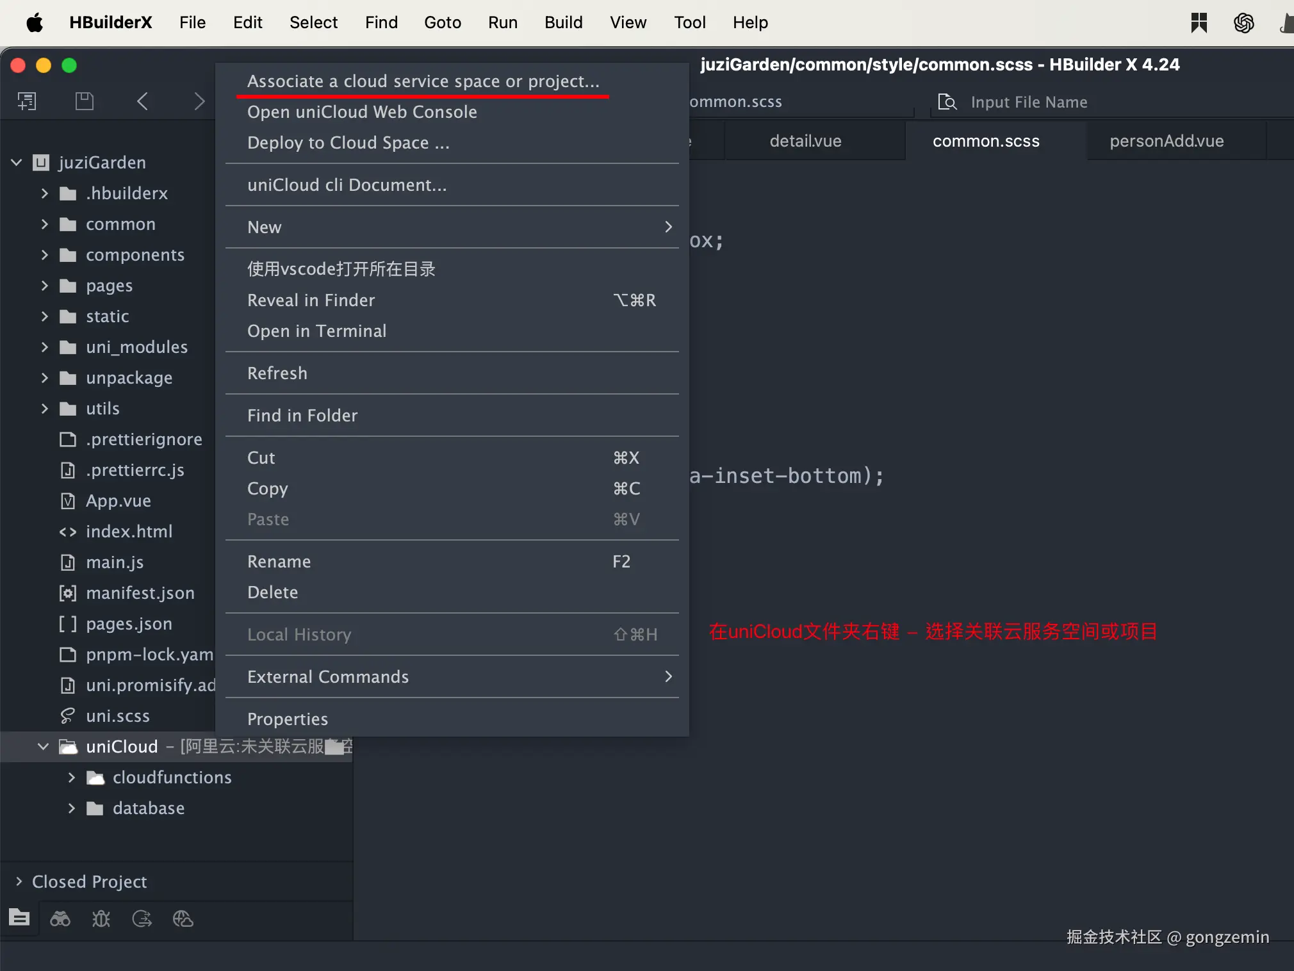The image size is (1294, 971).
Task: Open the search binoculars icon in bottom bar
Action: pos(60,919)
